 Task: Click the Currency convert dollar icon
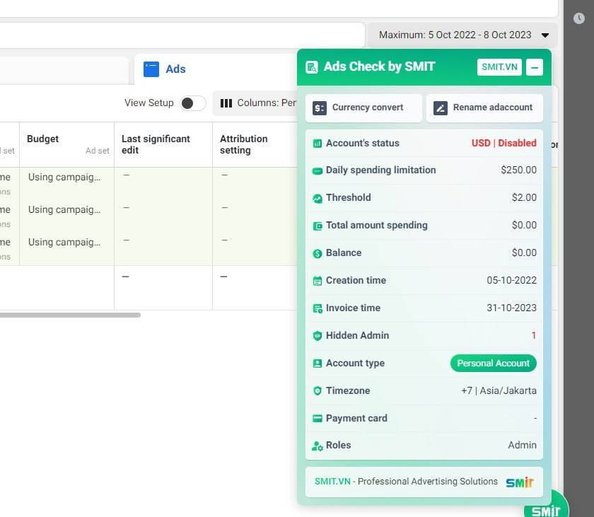[320, 108]
